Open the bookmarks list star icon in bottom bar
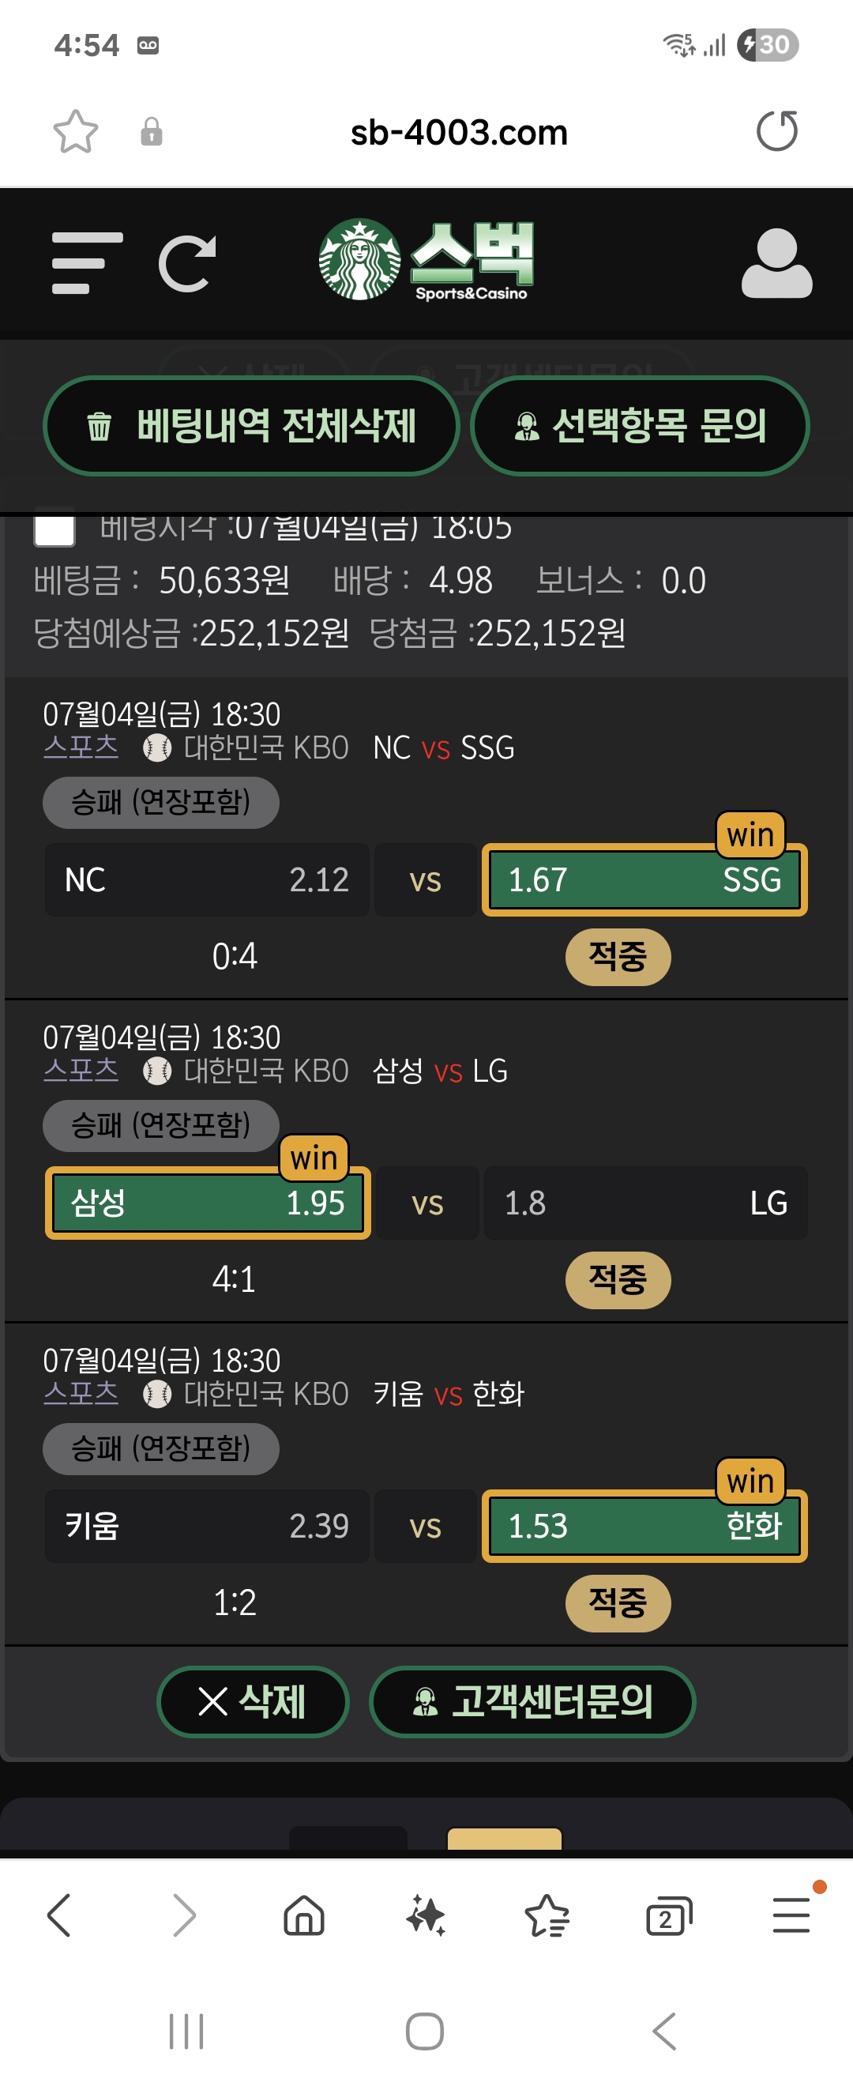The image size is (853, 2086). pos(548,1916)
